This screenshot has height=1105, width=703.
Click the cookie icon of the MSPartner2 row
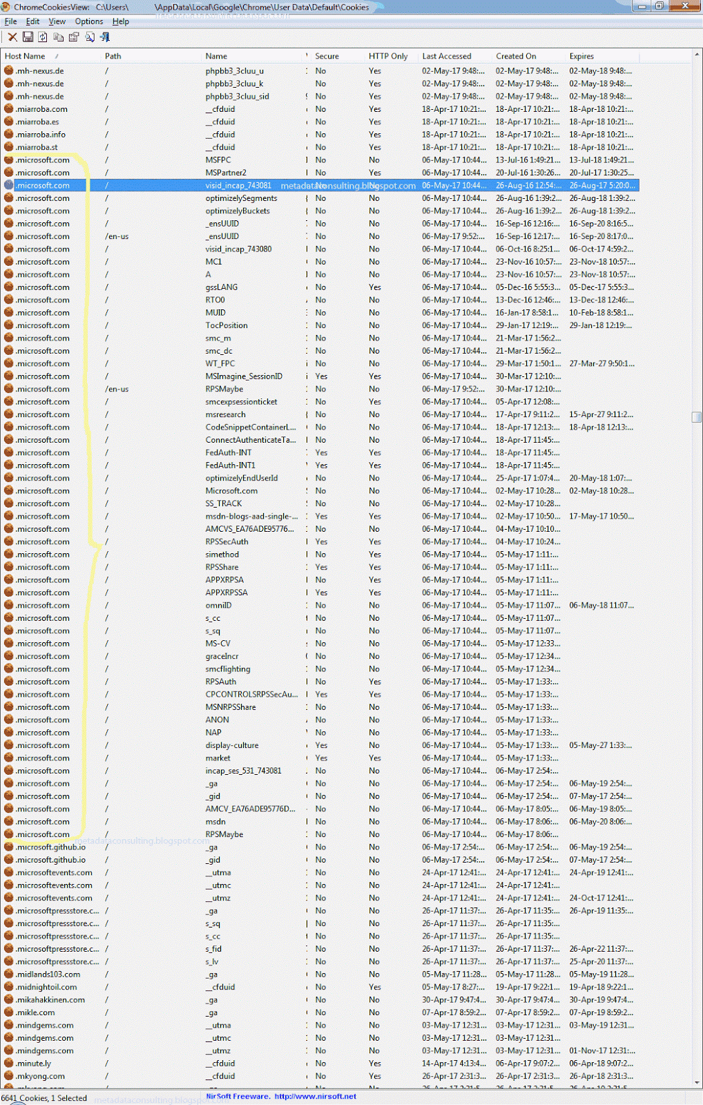(9, 173)
